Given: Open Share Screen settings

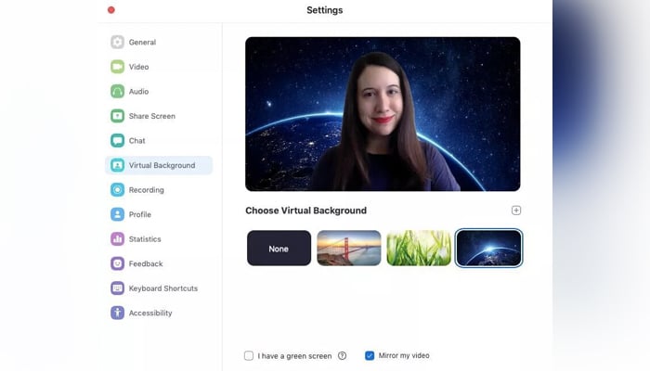Looking at the screenshot, I should click(151, 116).
